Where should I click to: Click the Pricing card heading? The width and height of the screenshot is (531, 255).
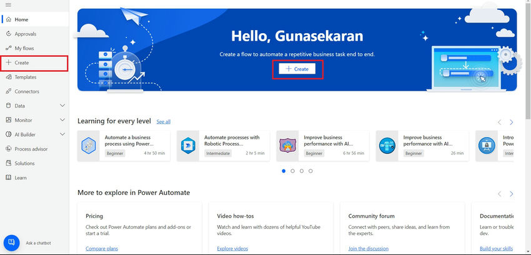94,216
